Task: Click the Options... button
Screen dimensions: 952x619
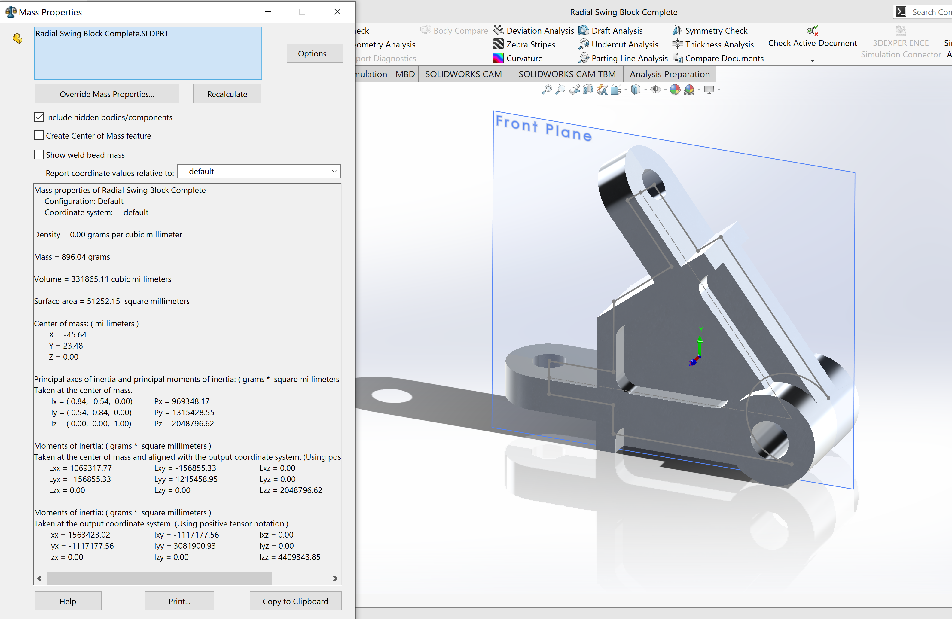Action: tap(314, 53)
